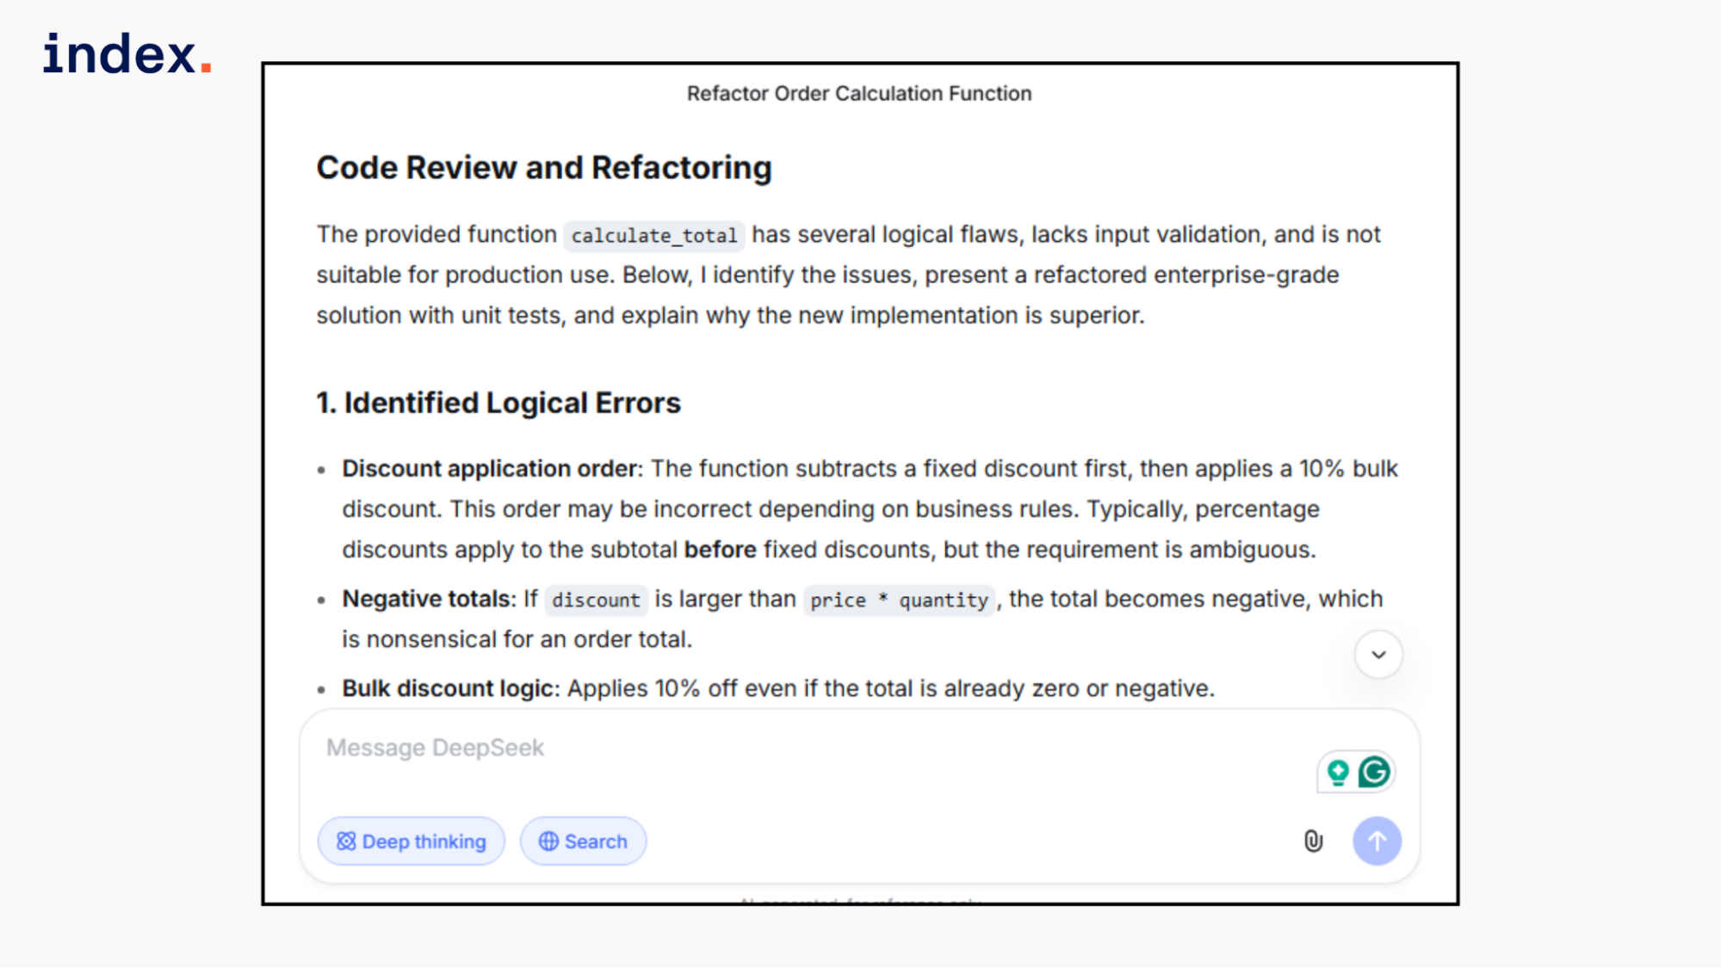Click the scroll-to-bottom chevron button
The height and width of the screenshot is (968, 1721).
click(1378, 655)
